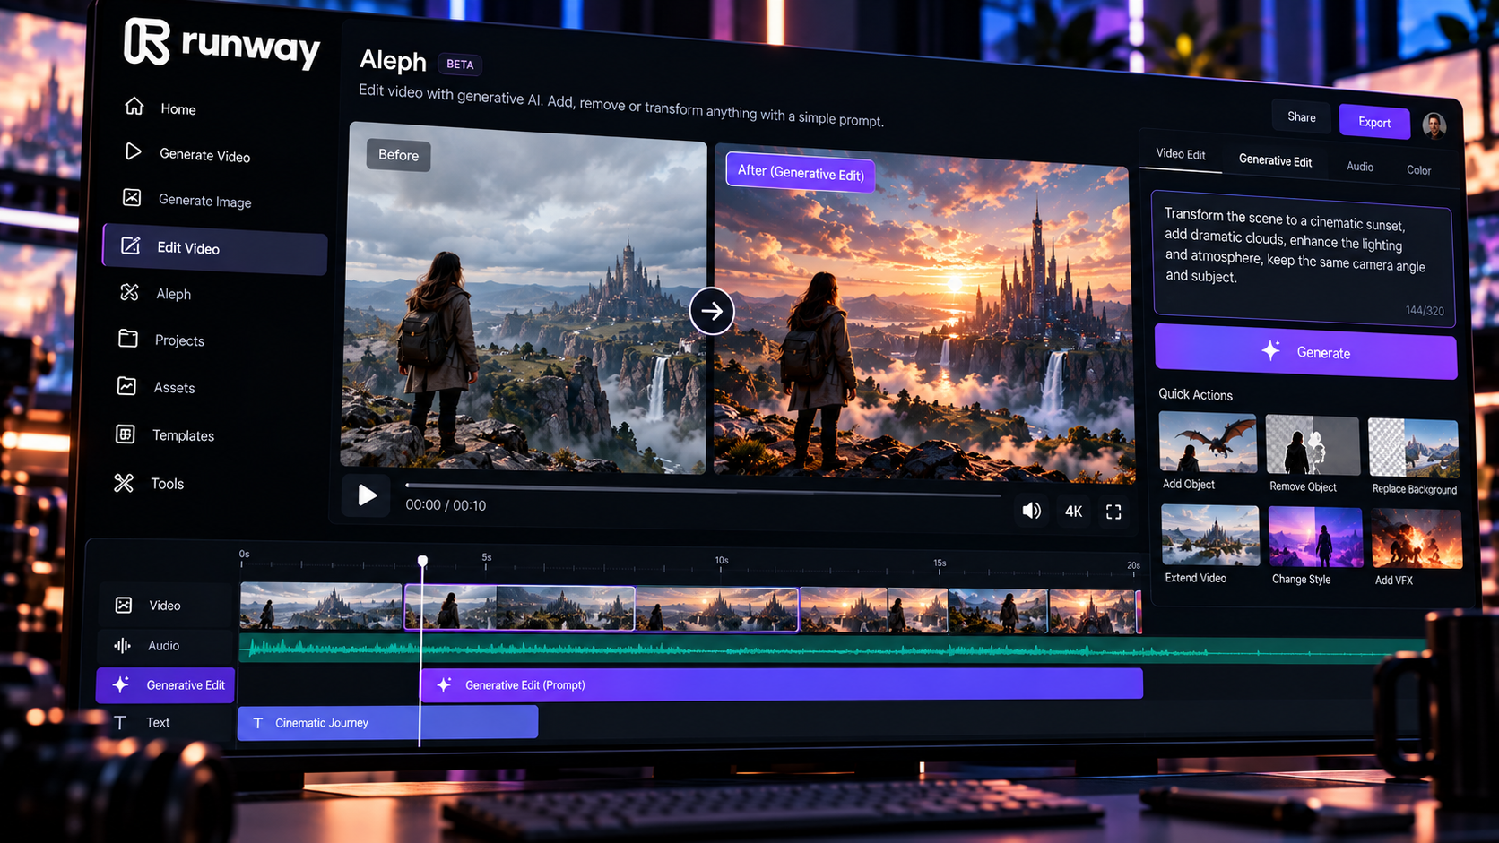The image size is (1499, 843).
Task: Select the Video track label
Action: coord(164,605)
